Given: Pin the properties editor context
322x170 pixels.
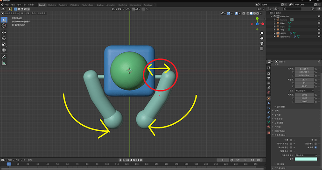Looking at the screenshot, I should click(319, 62).
